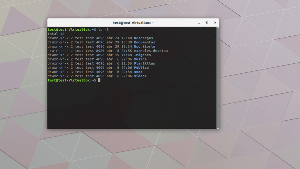Close the terminal window
Image resolution: width=300 pixels, height=169 pixels.
(x=215, y=23)
